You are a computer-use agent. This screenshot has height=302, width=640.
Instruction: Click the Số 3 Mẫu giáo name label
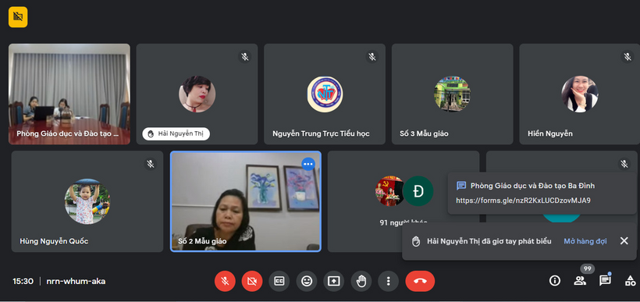[x=424, y=133]
